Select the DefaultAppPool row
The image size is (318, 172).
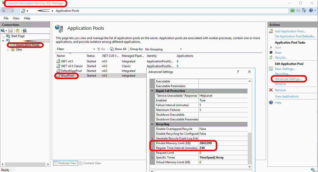click(x=71, y=71)
